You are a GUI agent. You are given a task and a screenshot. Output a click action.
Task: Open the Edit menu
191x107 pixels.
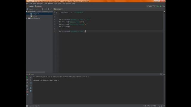[x=31, y=4]
